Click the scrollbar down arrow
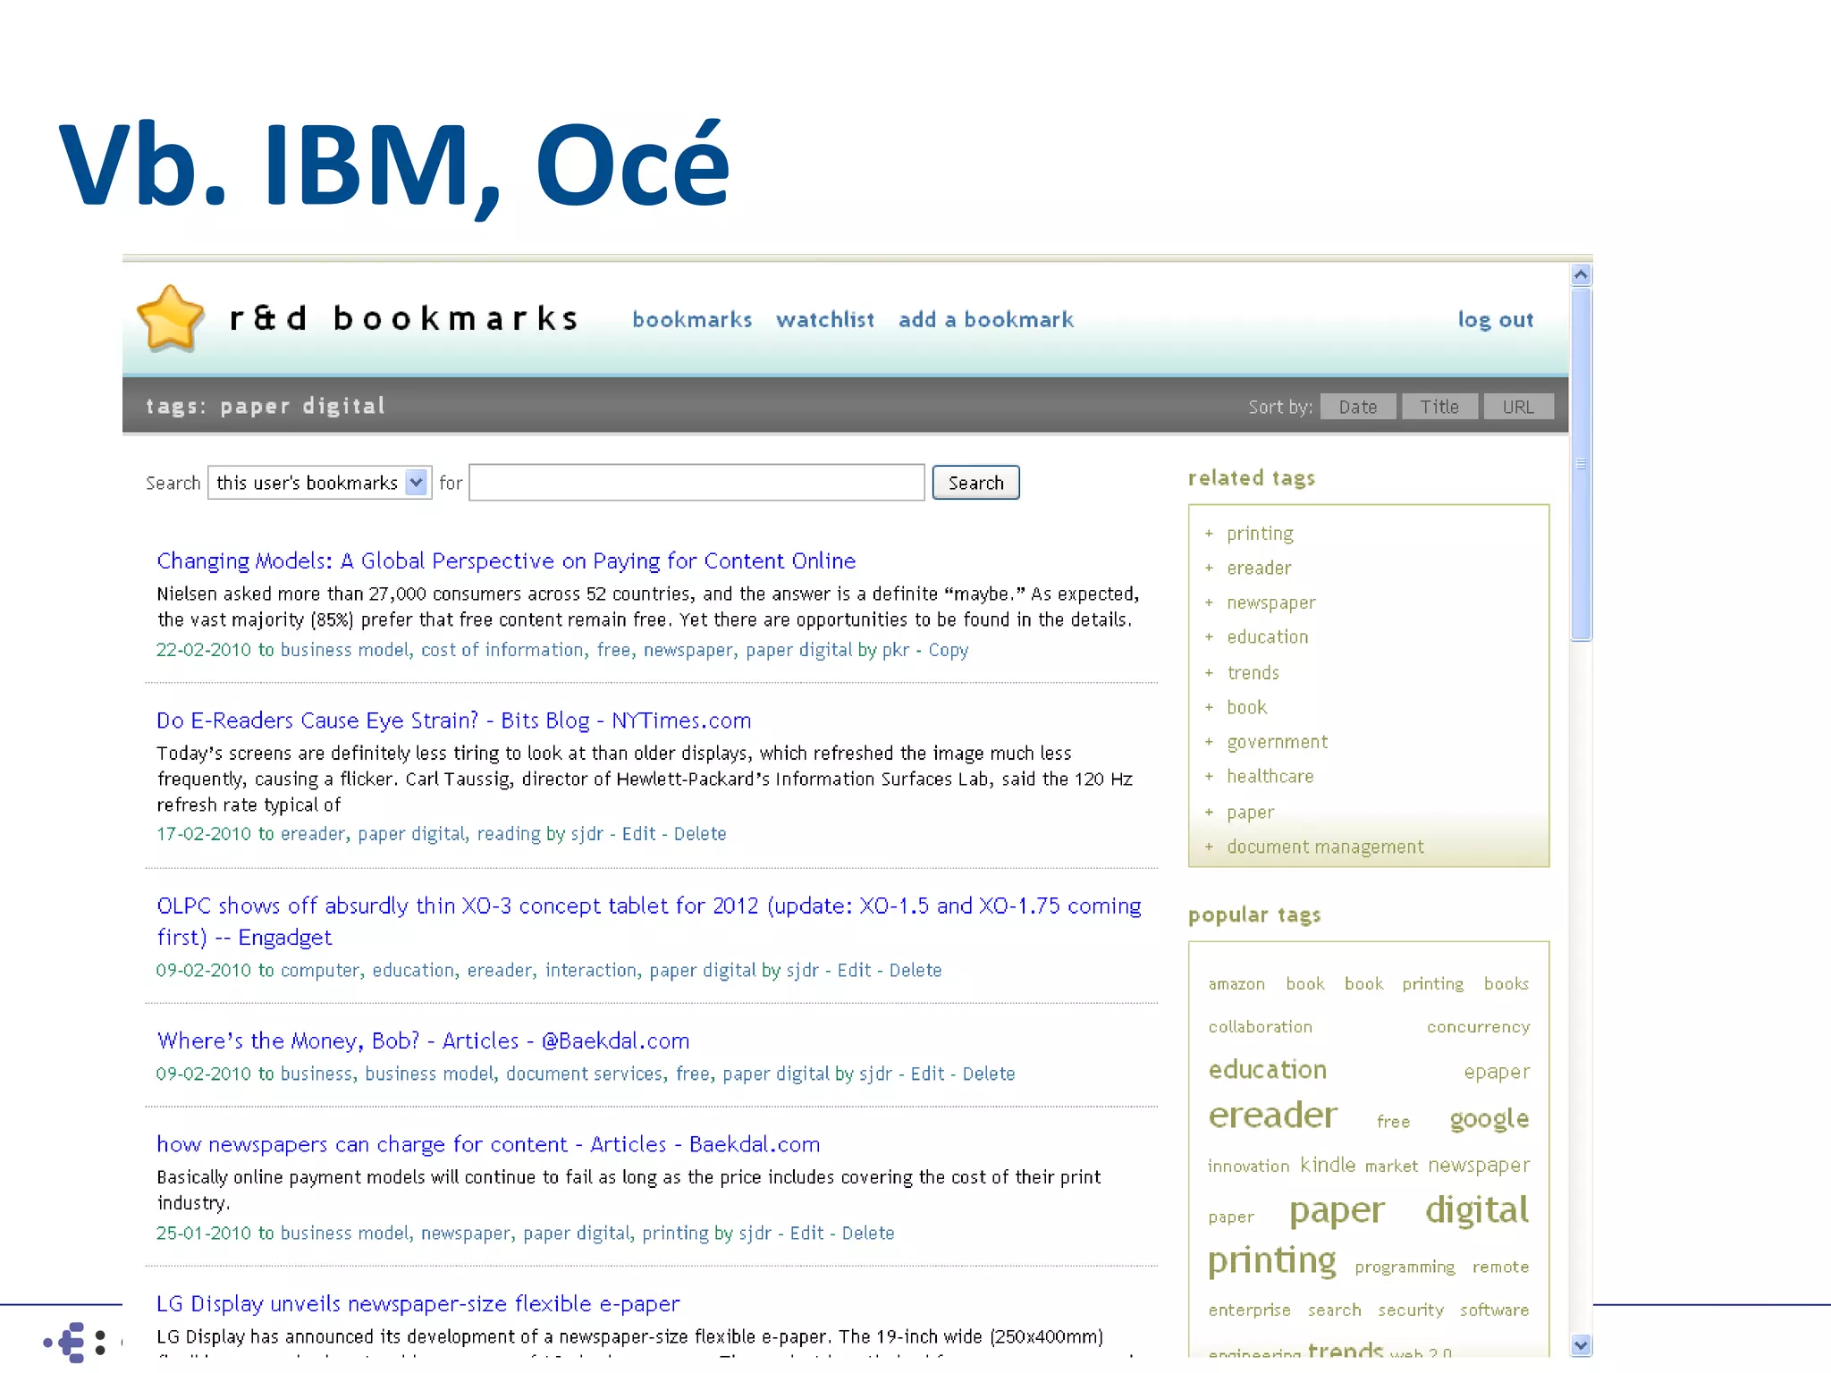Image resolution: width=1831 pixels, height=1373 pixels. click(1581, 1345)
